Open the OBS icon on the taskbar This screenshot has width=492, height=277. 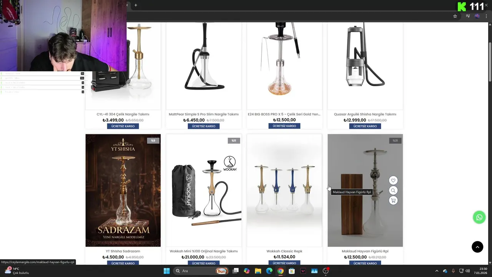click(326, 271)
